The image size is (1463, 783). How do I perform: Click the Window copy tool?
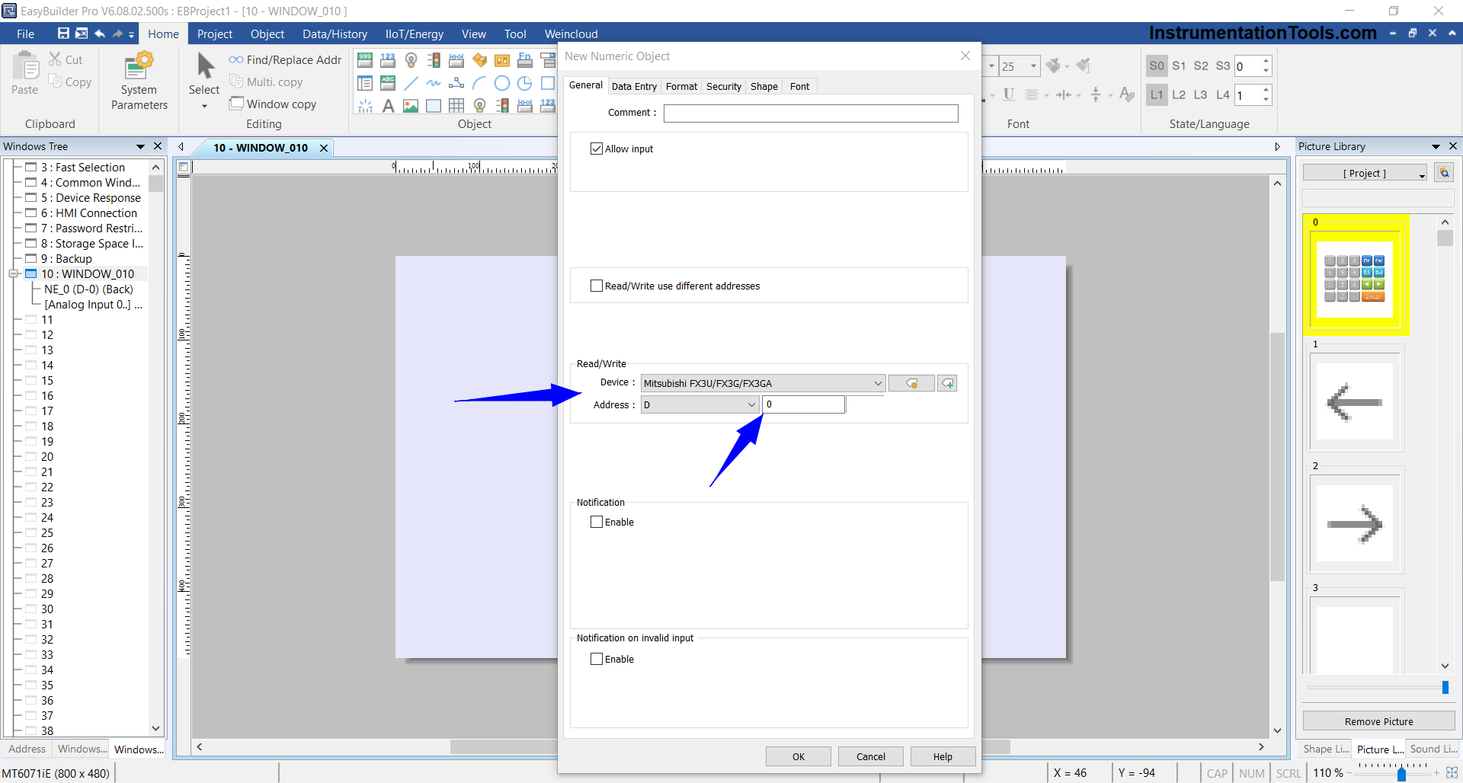[273, 104]
